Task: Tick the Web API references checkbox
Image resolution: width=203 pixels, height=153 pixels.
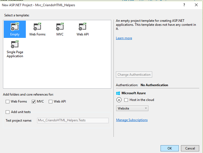Action: click(x=51, y=102)
